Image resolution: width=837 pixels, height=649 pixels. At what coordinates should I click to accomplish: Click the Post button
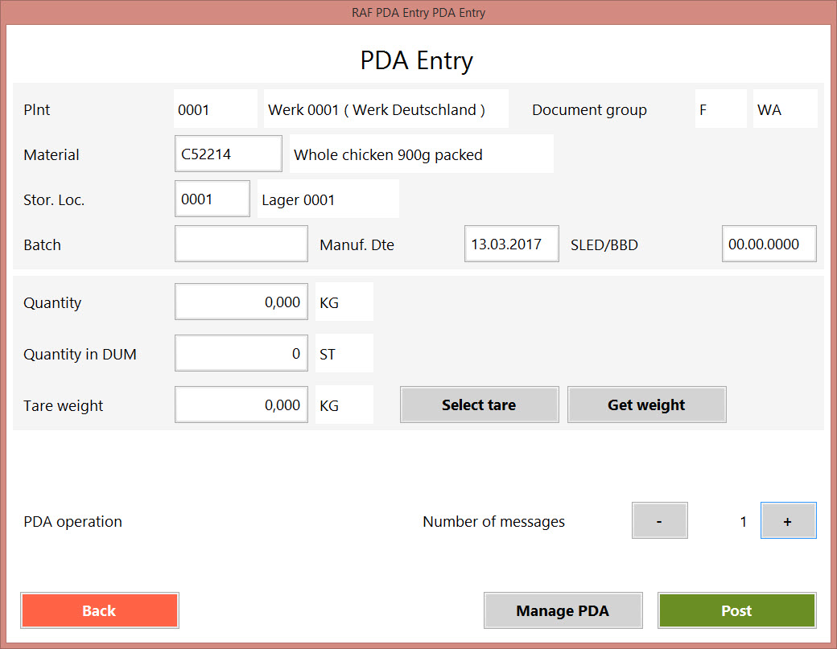(x=736, y=610)
